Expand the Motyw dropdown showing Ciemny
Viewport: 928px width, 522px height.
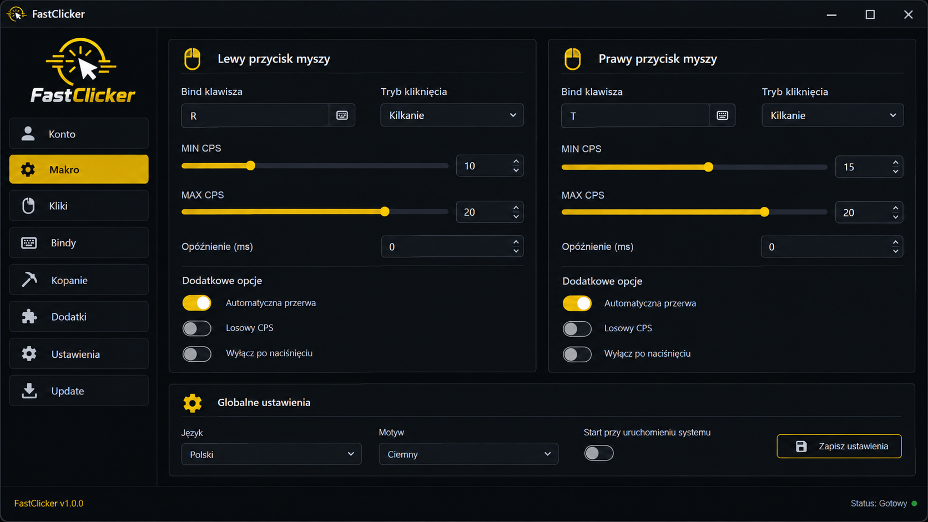(x=468, y=454)
